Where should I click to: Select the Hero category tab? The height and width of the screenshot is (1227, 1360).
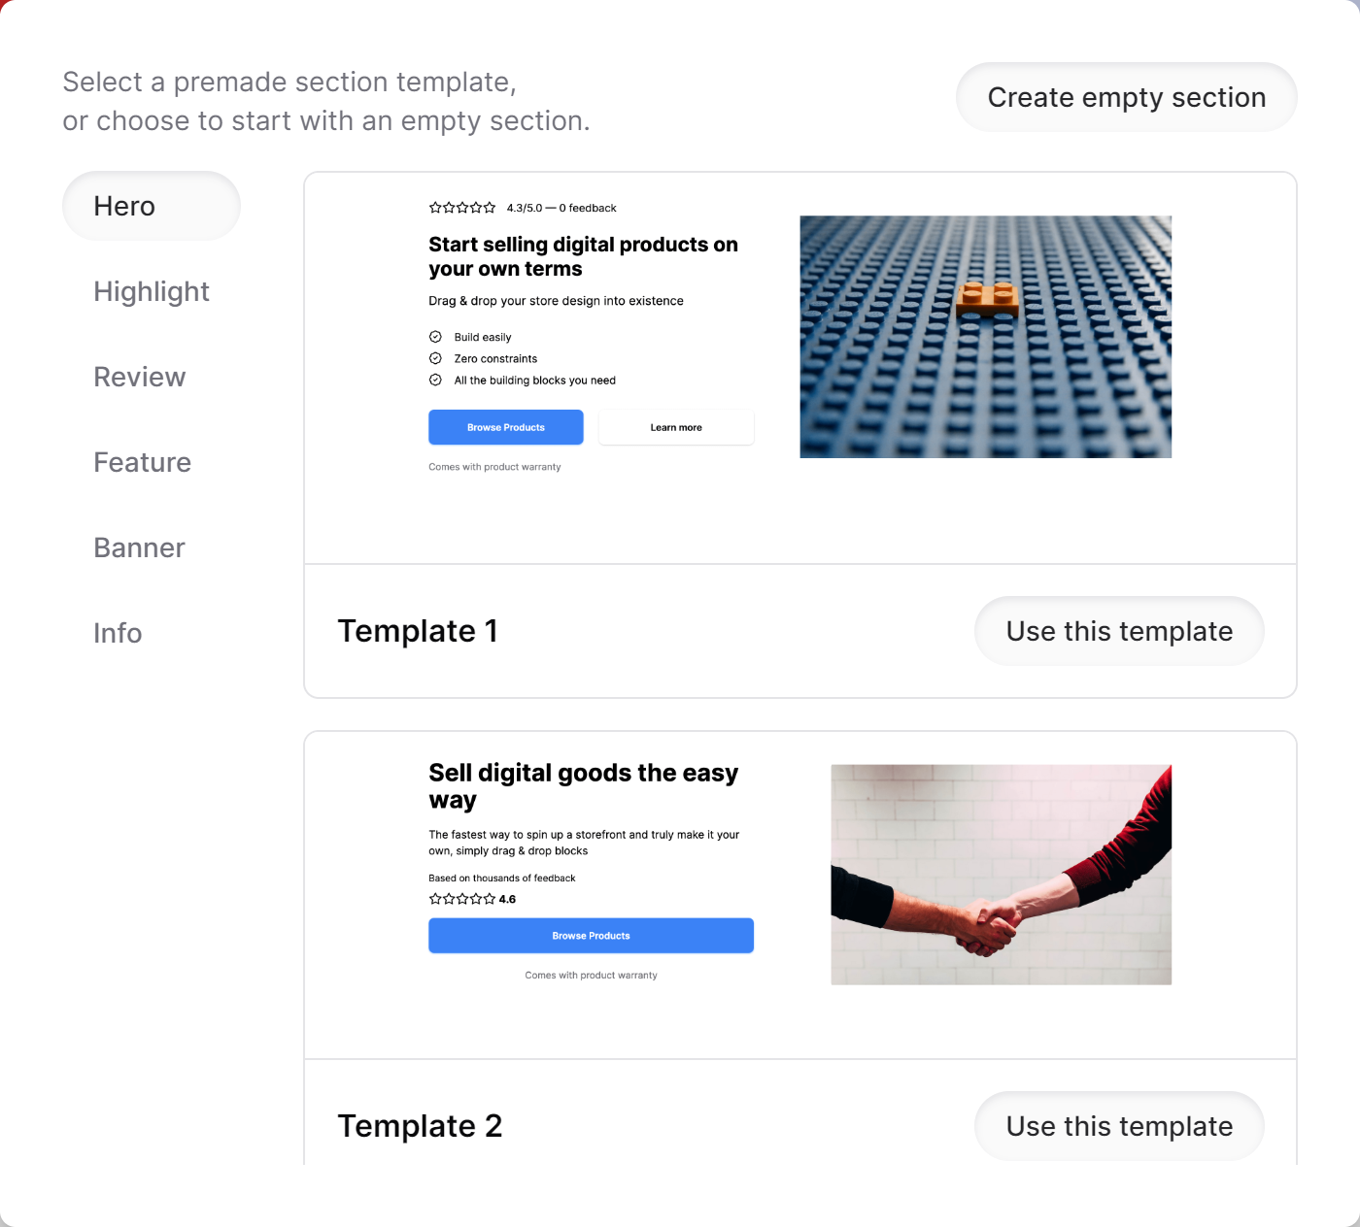(152, 206)
